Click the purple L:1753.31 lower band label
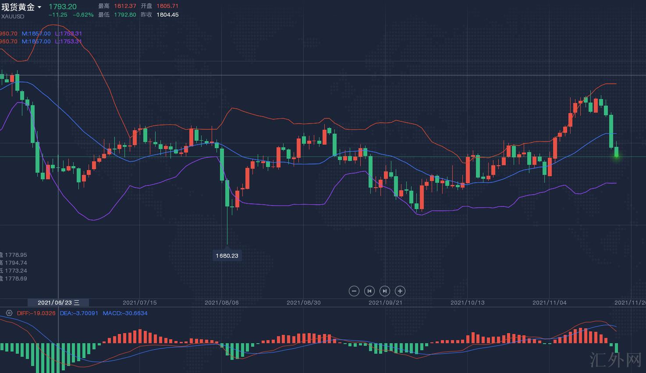The width and height of the screenshot is (646, 373). (68, 33)
